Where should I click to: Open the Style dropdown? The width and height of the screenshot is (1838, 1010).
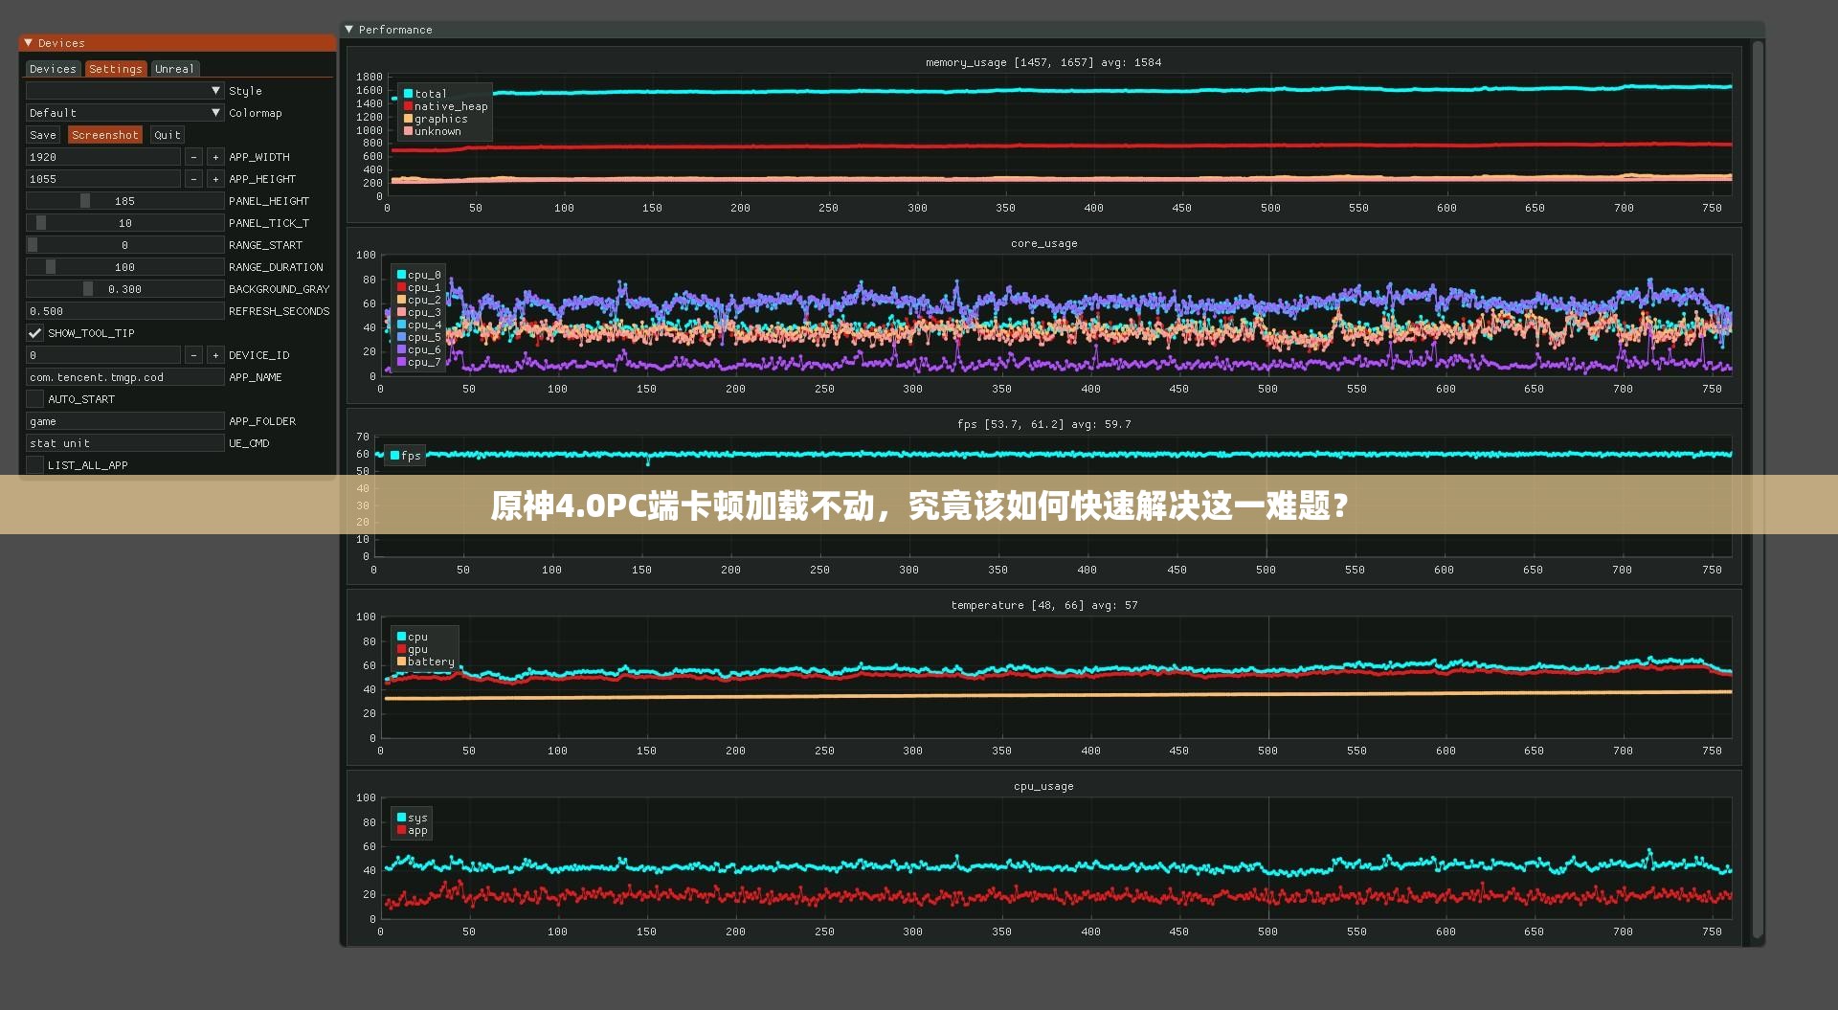(124, 91)
